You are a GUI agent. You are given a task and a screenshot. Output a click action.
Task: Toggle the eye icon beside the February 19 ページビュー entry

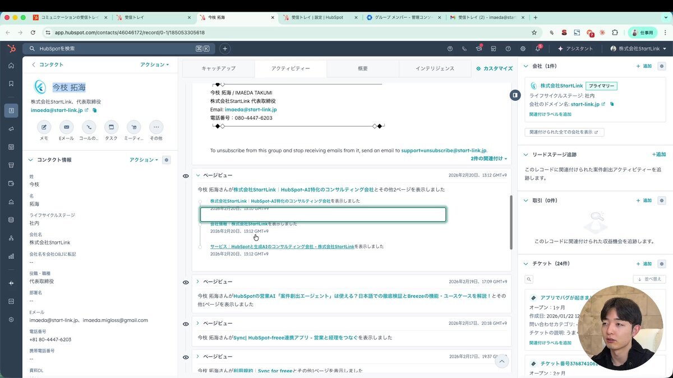click(186, 282)
